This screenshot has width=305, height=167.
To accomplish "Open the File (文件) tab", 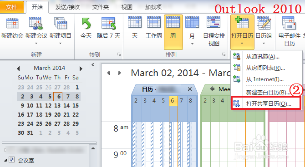I will point(12,7).
